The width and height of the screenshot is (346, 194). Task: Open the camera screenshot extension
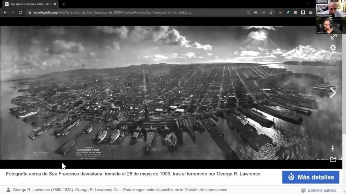[x=311, y=12]
